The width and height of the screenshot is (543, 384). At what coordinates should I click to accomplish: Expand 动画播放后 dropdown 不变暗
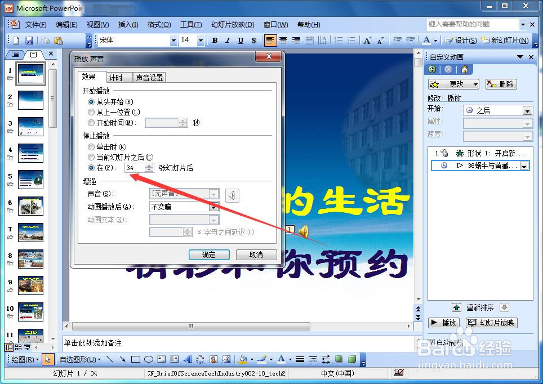pyautogui.click(x=213, y=207)
